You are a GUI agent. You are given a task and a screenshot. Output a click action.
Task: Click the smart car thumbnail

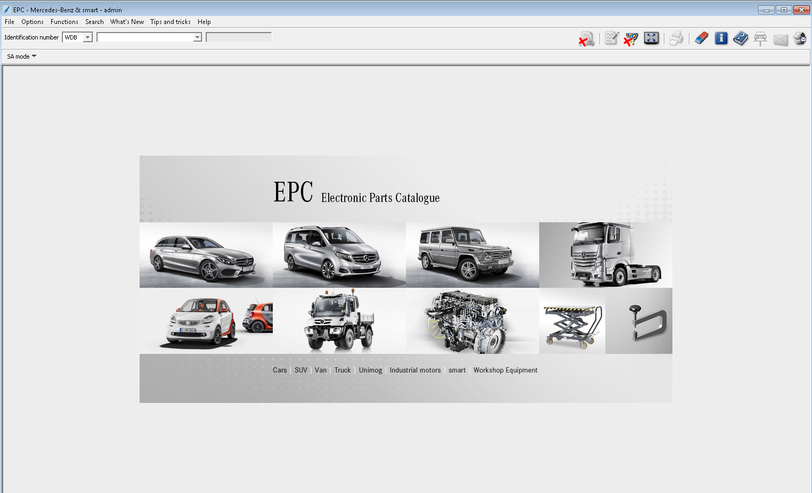[x=206, y=320]
